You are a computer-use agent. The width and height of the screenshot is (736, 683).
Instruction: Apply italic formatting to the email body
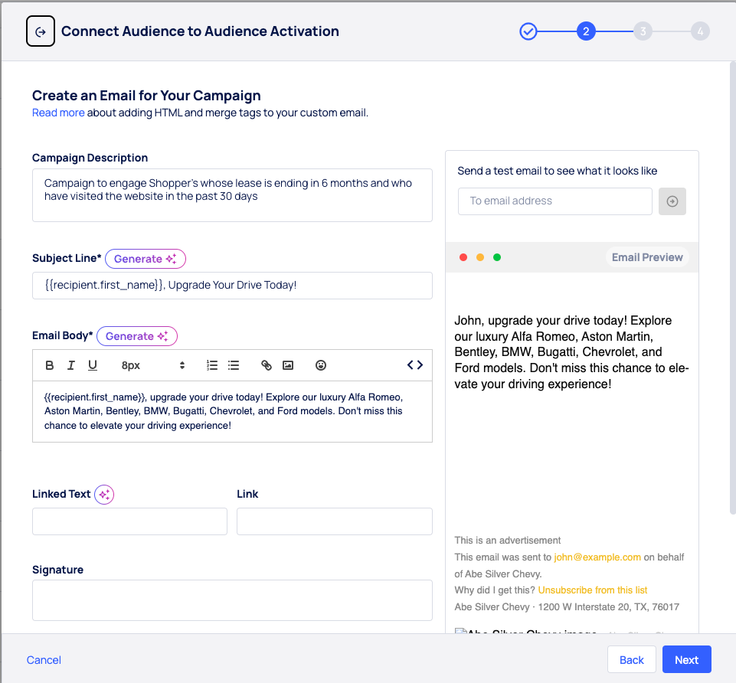pyautogui.click(x=70, y=365)
